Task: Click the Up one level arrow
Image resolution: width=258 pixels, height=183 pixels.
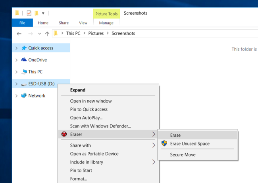Action: pos(47,34)
